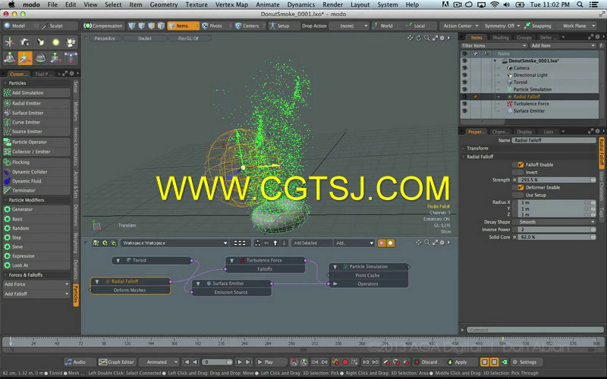Click the Radial Falloff Name field

(x=554, y=140)
